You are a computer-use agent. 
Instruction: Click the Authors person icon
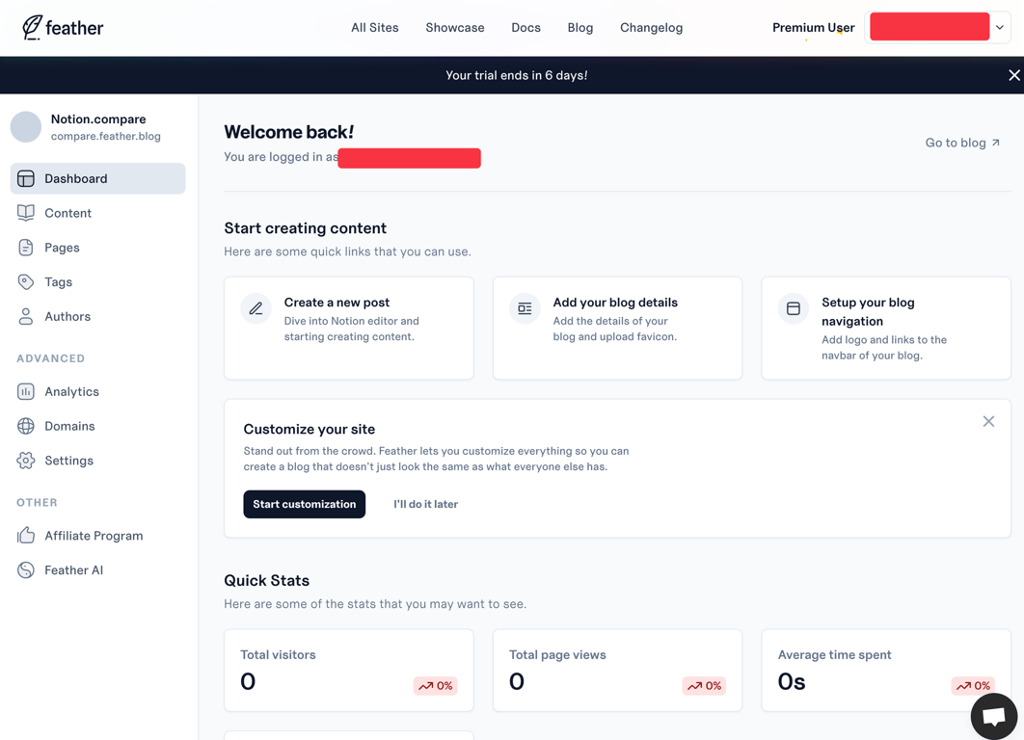coord(25,316)
